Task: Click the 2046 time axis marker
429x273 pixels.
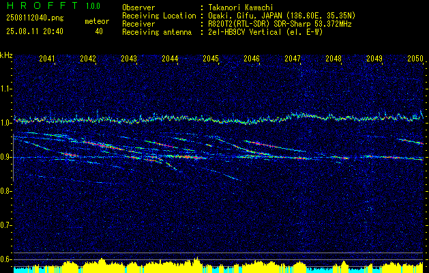Action: pyautogui.click(x=252, y=58)
